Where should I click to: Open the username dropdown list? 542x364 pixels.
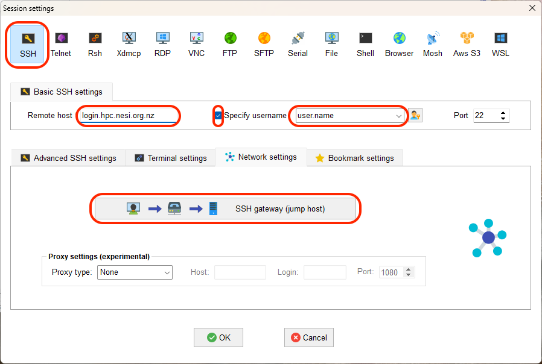399,116
